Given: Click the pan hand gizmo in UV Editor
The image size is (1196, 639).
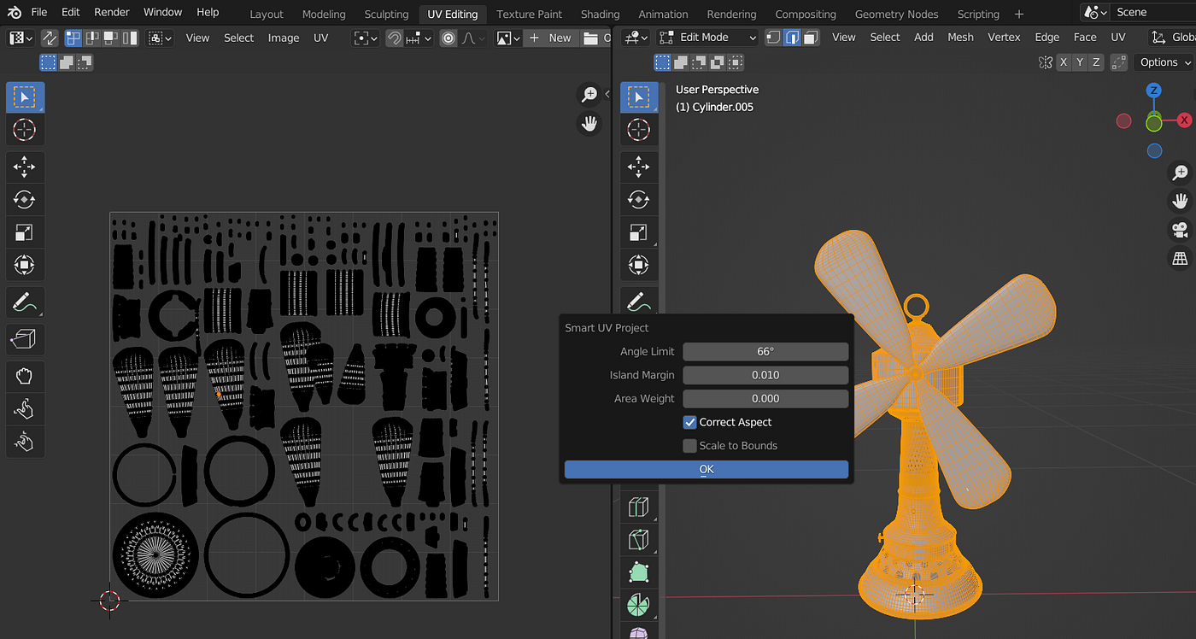Looking at the screenshot, I should pos(589,124).
